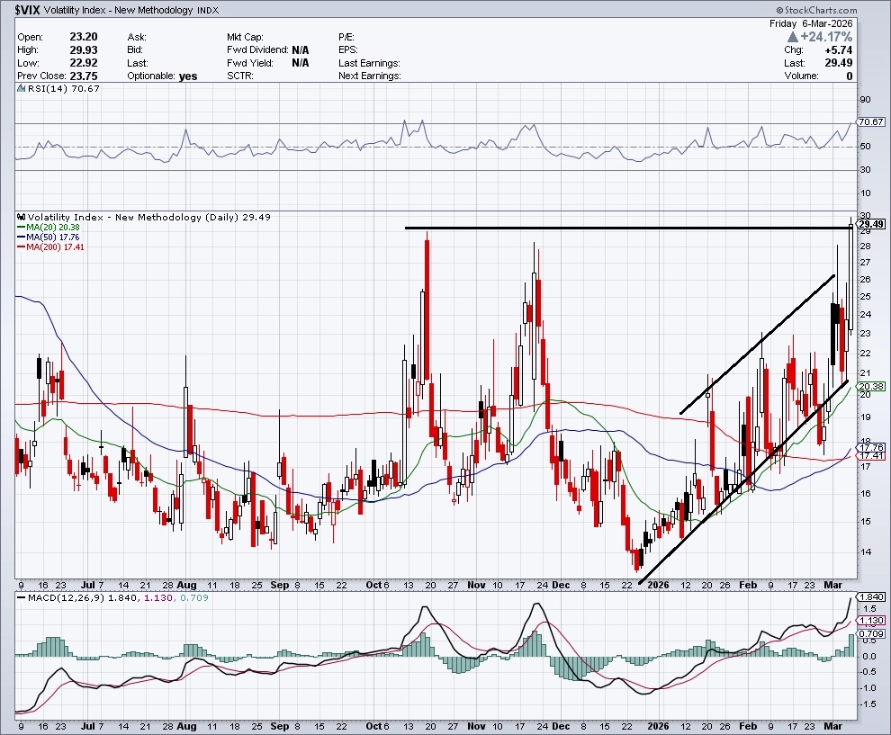Click the RSI(14) legend line marker
The width and height of the screenshot is (891, 735).
click(22, 89)
